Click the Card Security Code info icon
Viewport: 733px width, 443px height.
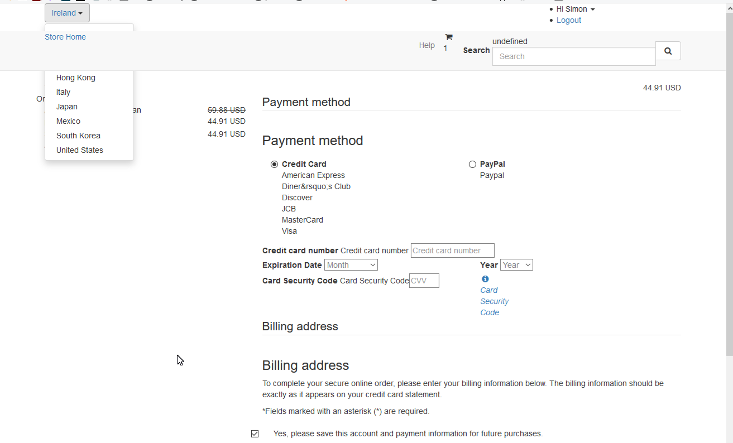click(485, 279)
